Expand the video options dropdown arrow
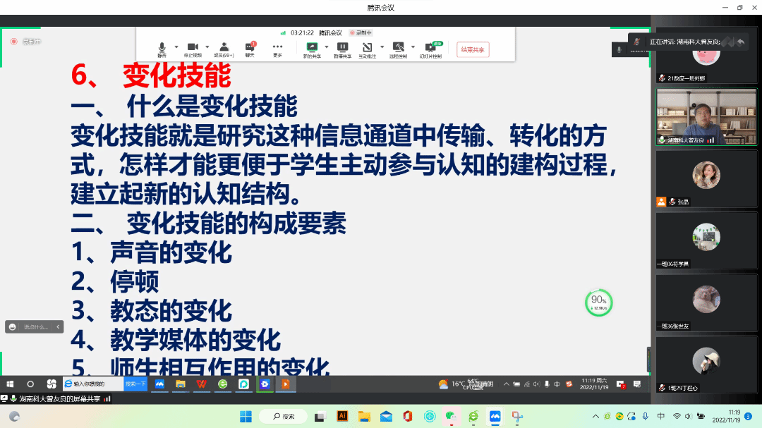The height and width of the screenshot is (428, 762). pyautogui.click(x=207, y=47)
